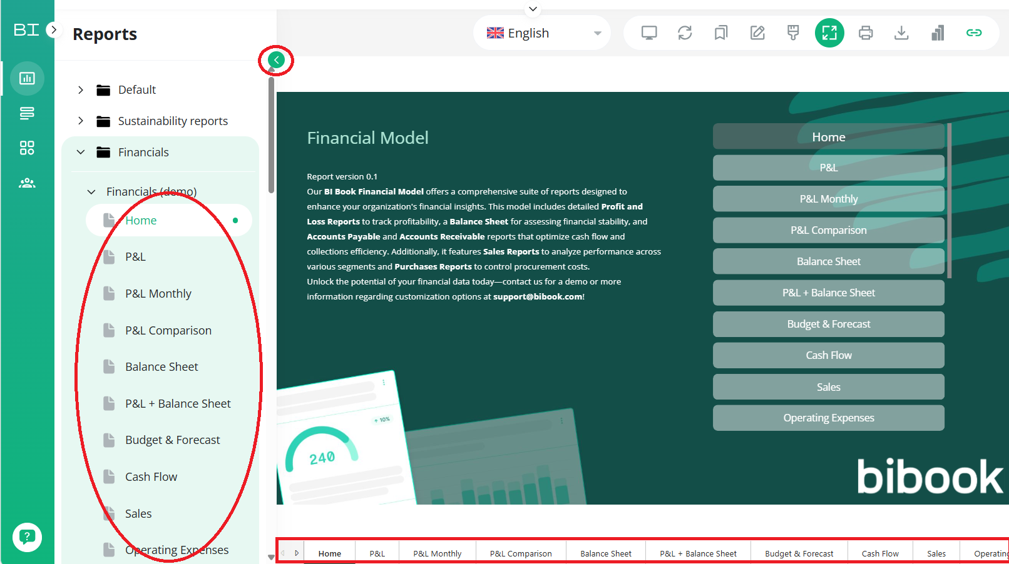Click the Sales button in the report canvas
1009x564 pixels.
coord(829,386)
